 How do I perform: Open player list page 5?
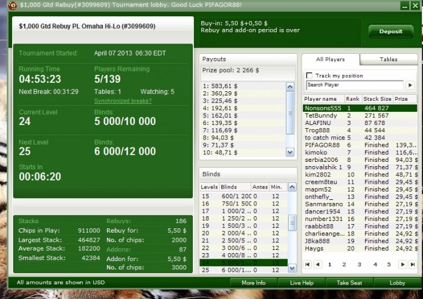[389, 265]
